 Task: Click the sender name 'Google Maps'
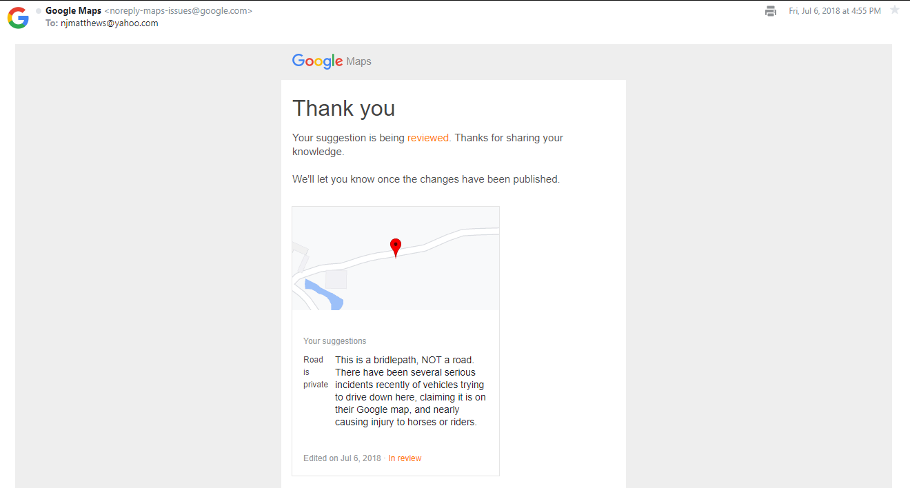(73, 11)
